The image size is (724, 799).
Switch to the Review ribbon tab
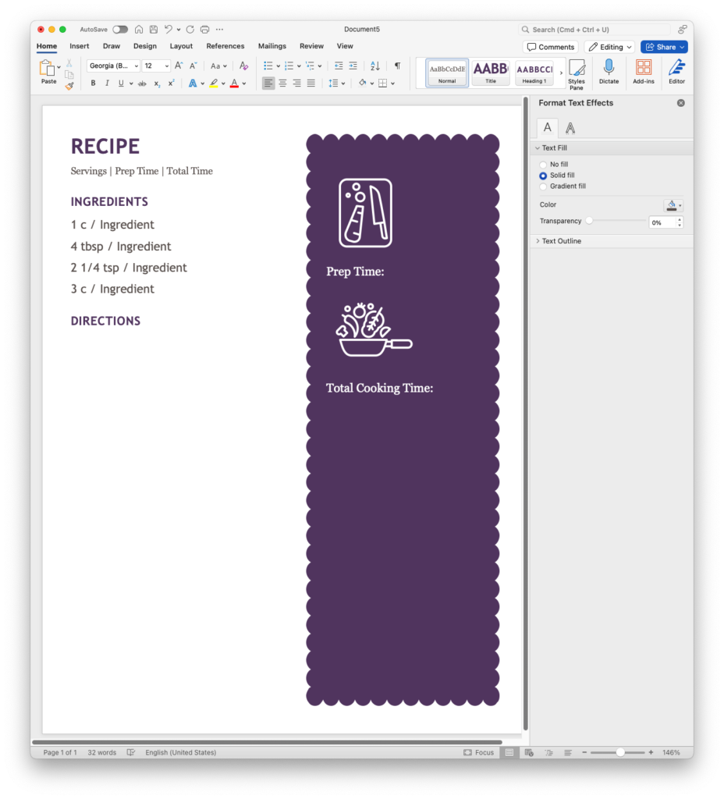[x=311, y=46]
